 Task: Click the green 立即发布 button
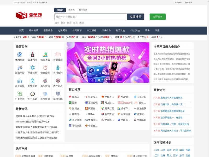(x=158, y=17)
